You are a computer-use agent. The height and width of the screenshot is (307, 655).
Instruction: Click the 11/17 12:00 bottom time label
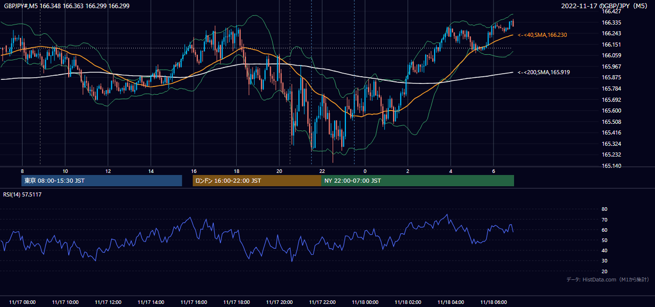click(x=108, y=302)
